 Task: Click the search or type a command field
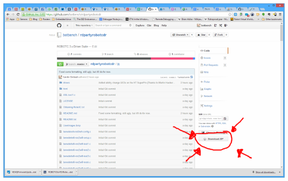pyautogui.click(x=113, y=25)
